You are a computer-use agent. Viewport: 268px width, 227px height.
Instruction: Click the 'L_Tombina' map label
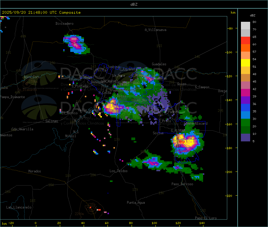point(112,67)
